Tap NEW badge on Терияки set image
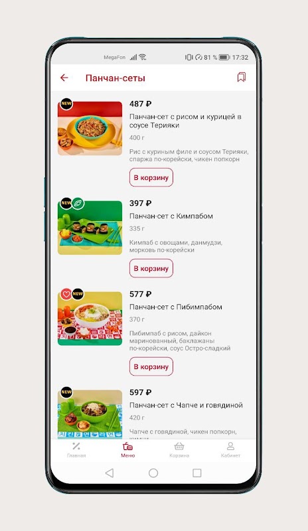 tap(66, 104)
